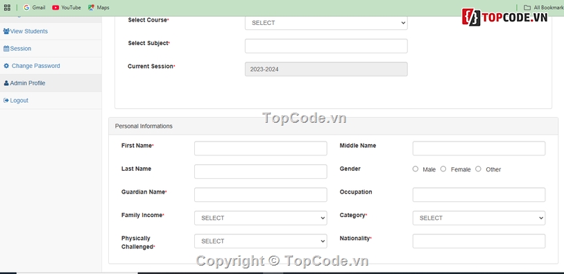
Task: Click the Change Password gear icon
Action: [x=6, y=66]
